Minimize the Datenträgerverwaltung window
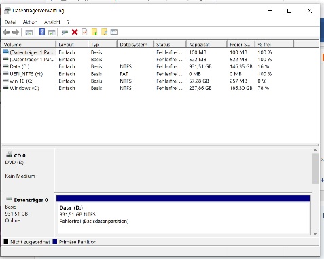This screenshot has height=259, width=324. pyautogui.click(x=270, y=11)
